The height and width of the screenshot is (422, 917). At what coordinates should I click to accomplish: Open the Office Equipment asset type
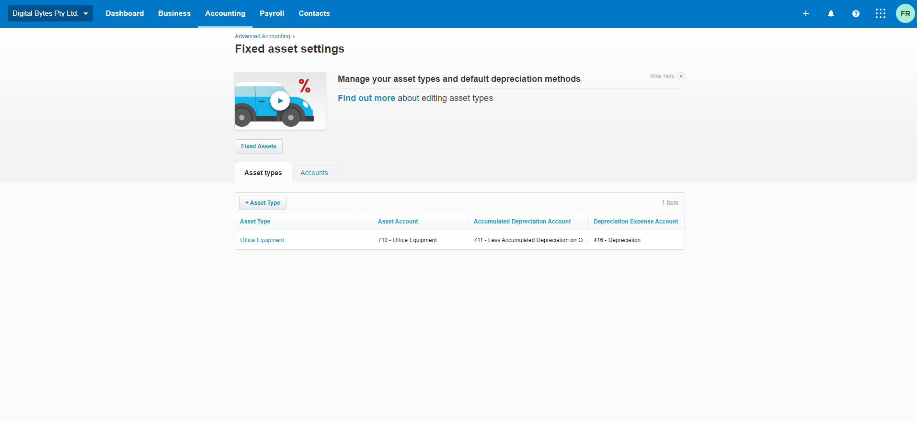pos(262,240)
